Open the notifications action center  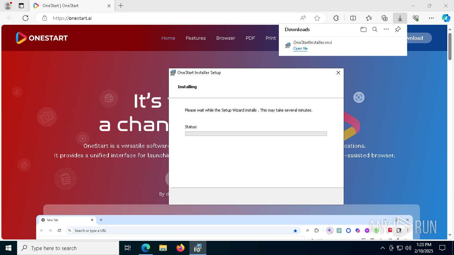pos(442,248)
